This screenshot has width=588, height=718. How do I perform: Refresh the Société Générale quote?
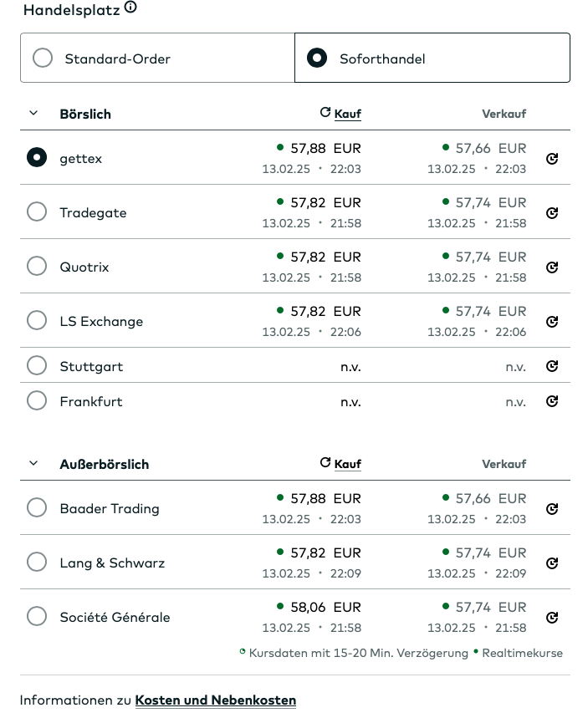(x=552, y=618)
